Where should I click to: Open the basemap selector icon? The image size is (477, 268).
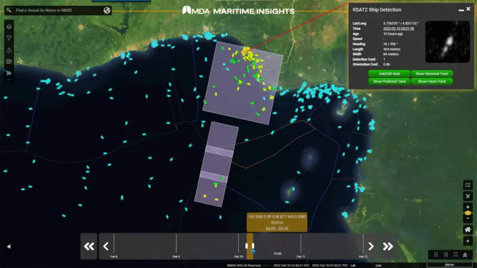click(x=467, y=185)
